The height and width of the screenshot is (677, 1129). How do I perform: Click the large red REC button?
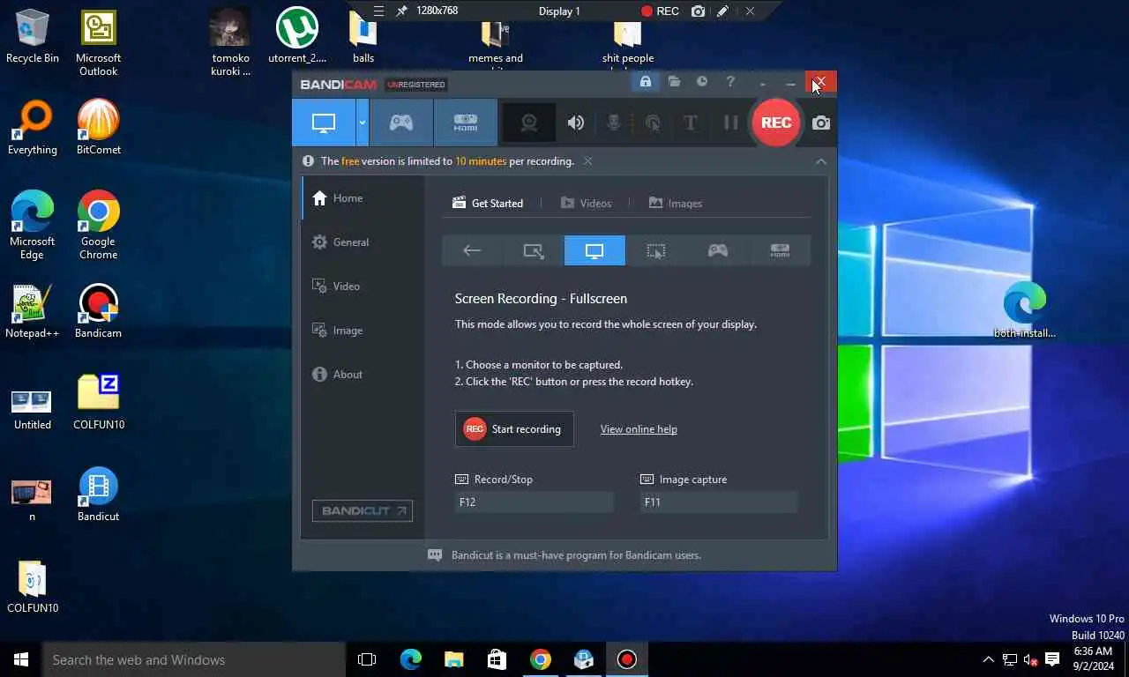[776, 123]
